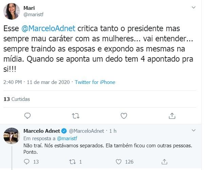Share Marcelo Adnet's reply

click(x=164, y=162)
